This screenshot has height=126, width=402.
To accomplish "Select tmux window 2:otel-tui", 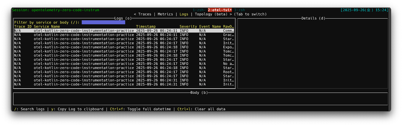I will [220, 10].
